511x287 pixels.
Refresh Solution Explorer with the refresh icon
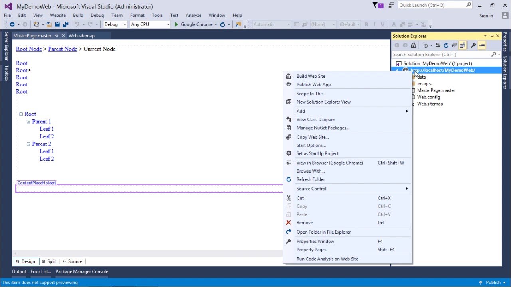coord(446,45)
